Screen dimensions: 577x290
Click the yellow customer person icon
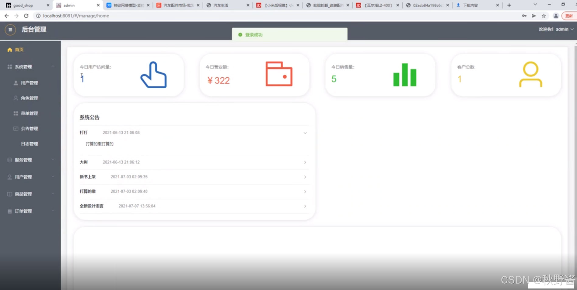pos(530,75)
